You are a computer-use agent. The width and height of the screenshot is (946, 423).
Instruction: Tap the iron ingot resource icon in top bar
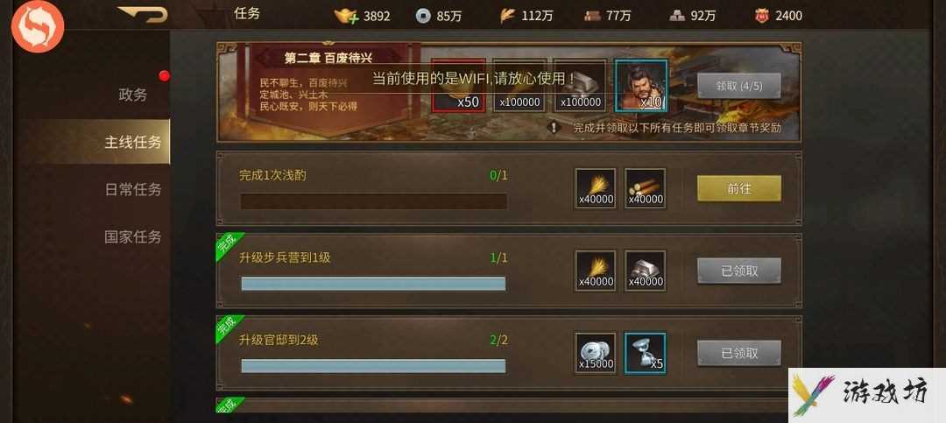tap(677, 16)
